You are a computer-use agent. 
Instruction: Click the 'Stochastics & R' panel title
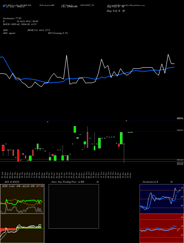pyautogui.click(x=151, y=182)
